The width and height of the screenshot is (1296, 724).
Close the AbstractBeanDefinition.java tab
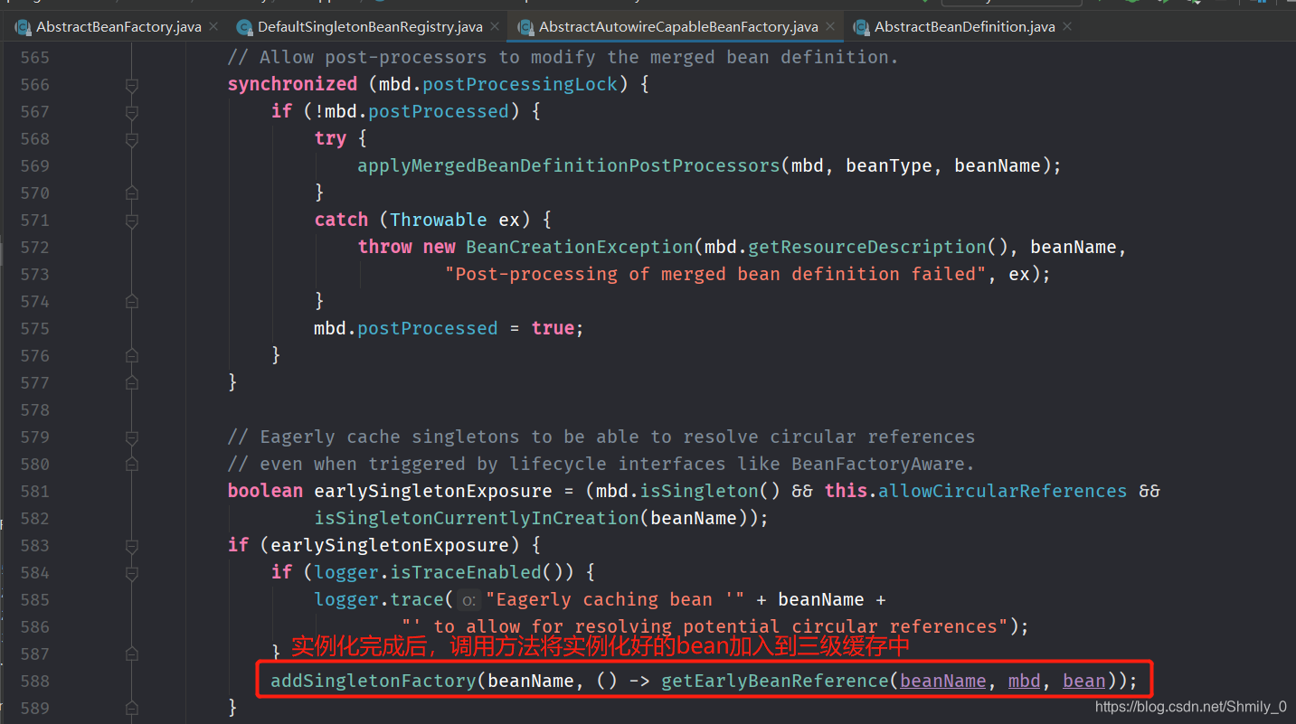1067,26
